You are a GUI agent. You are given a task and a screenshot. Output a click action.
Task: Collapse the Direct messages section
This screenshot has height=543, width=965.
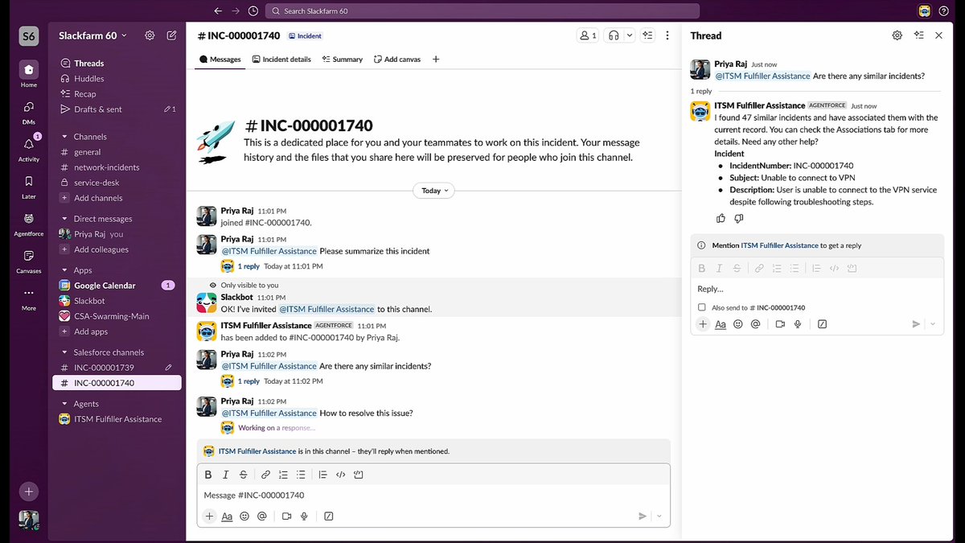point(65,219)
